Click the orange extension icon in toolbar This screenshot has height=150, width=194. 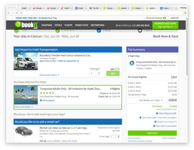[x=185, y=13]
